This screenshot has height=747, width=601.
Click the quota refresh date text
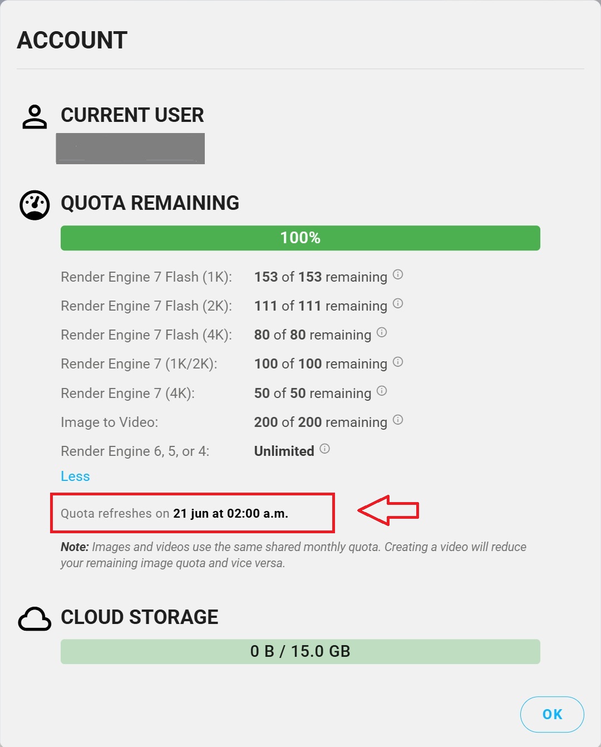click(174, 513)
